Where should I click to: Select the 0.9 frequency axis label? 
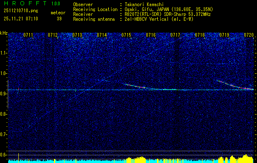click(x=4, y=94)
